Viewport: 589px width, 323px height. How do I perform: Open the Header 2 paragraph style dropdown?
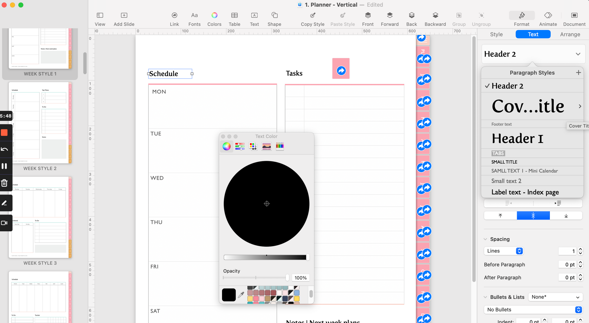pyautogui.click(x=578, y=54)
